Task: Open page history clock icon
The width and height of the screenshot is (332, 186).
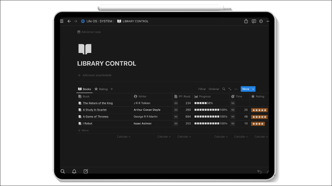Action: pos(261,21)
